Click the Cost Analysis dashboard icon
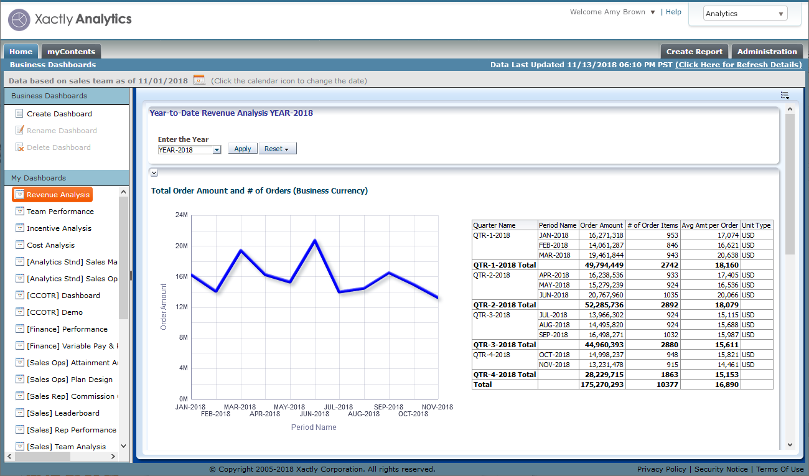Screen dimensions: 809x476 click(20, 245)
